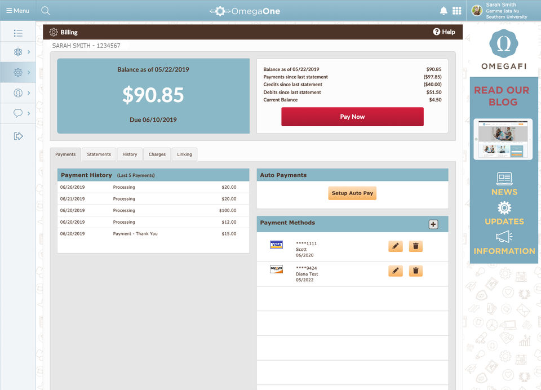
Task: Delete the Discover card ending 9424
Action: pyautogui.click(x=416, y=271)
